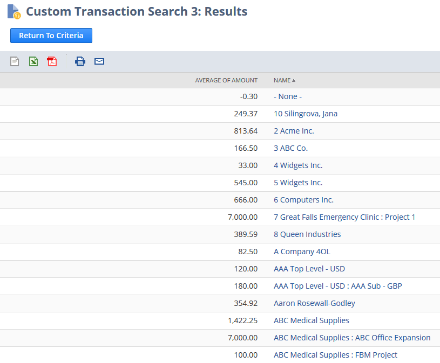Screen dimensions: 440x363
Task: Sort by AVERAGE OF AMOUNT column header
Action: (226, 80)
